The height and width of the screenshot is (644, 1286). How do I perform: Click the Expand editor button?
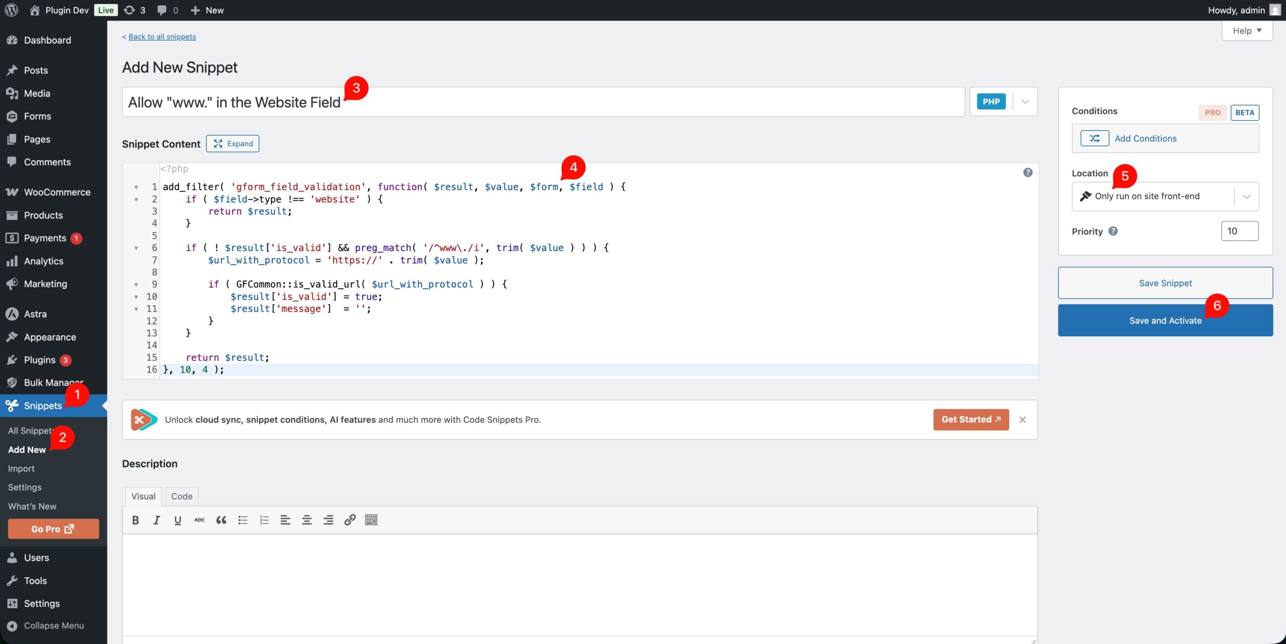click(233, 144)
